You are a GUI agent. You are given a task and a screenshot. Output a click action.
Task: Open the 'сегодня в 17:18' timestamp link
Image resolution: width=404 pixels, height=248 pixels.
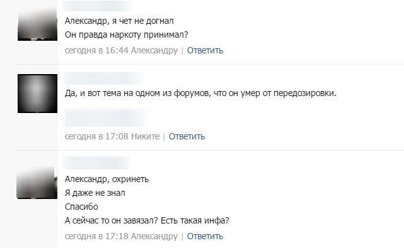(x=96, y=236)
